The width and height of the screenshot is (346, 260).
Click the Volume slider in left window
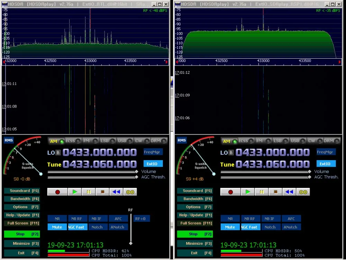(93, 172)
